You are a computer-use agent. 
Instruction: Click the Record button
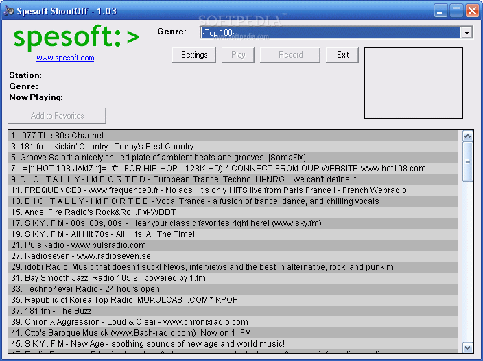tap(290, 55)
